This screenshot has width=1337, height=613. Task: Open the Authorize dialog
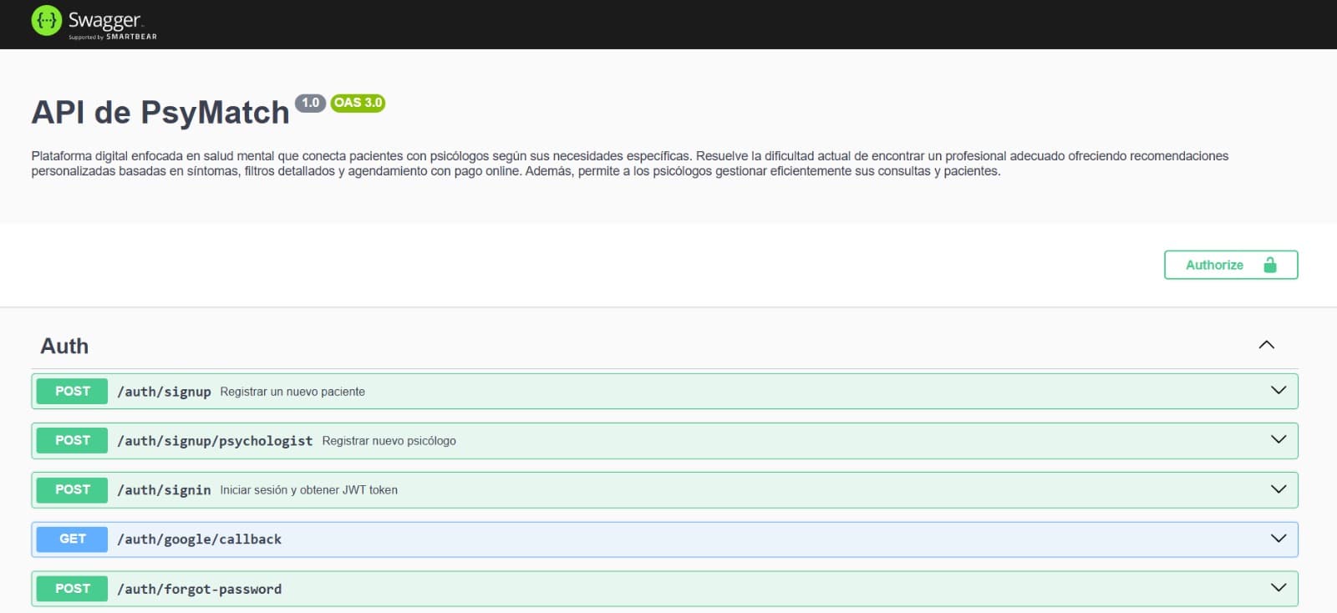(x=1231, y=265)
